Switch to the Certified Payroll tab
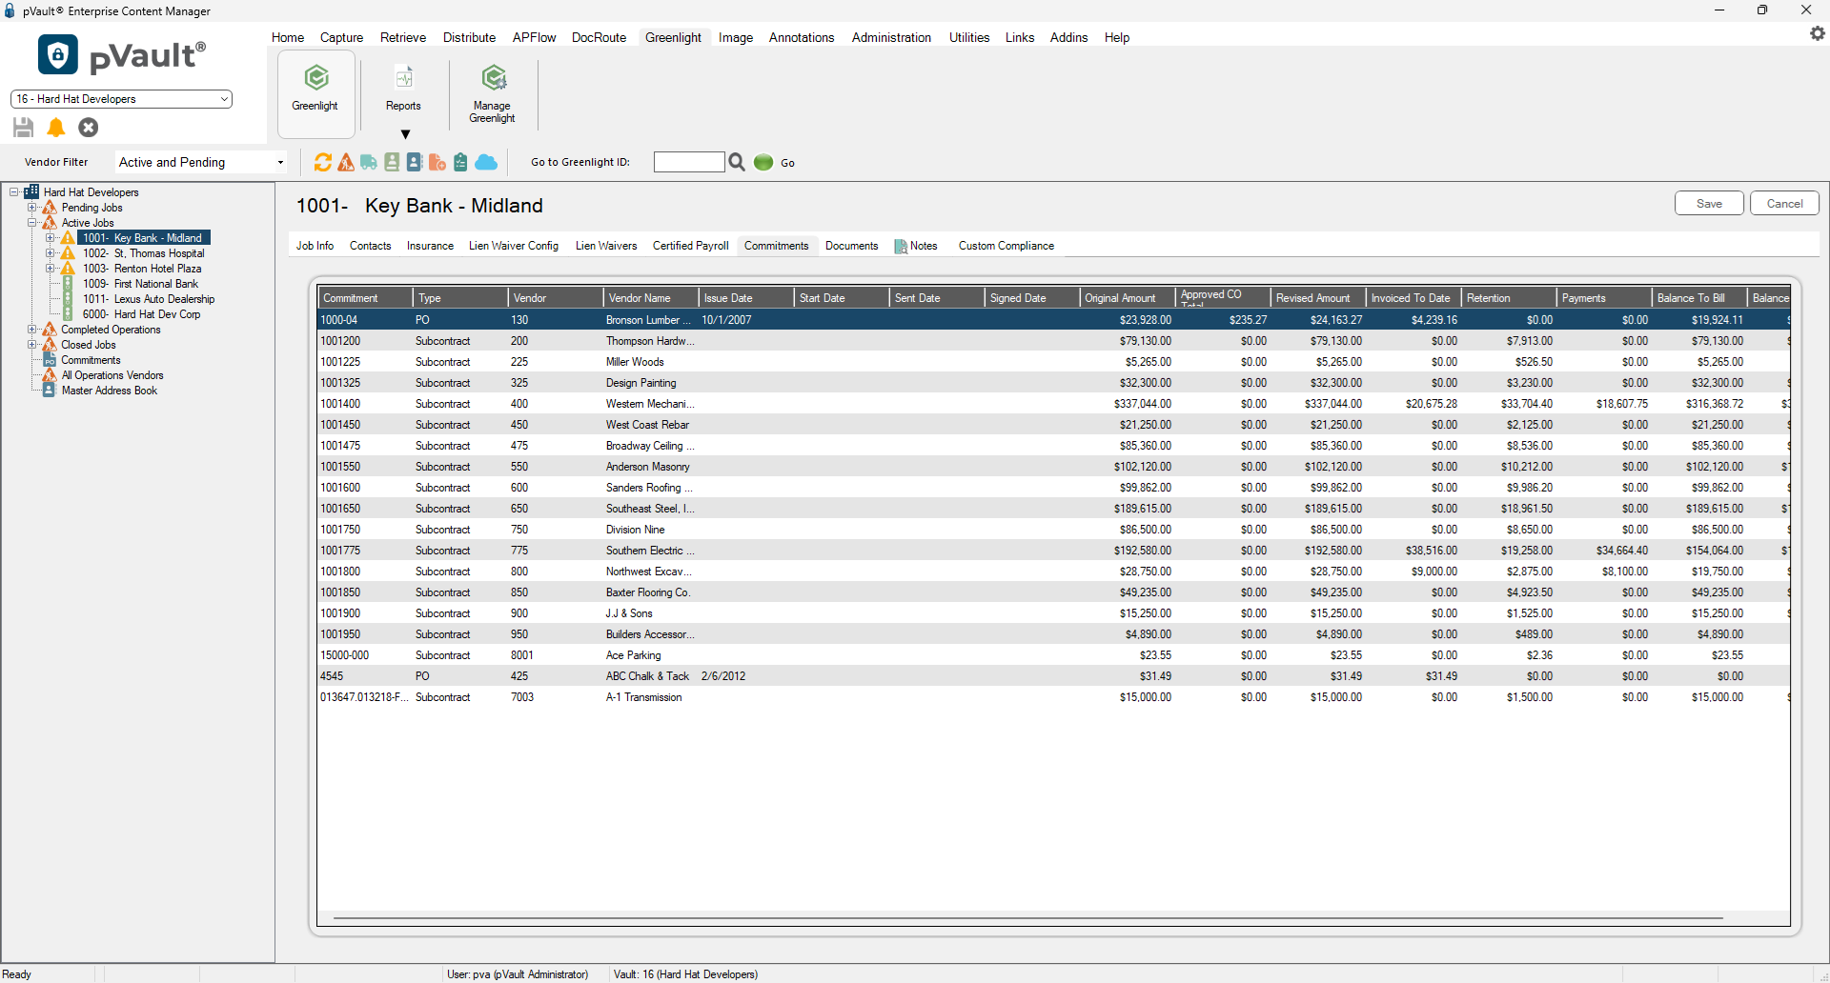The width and height of the screenshot is (1830, 983). pyautogui.click(x=690, y=246)
